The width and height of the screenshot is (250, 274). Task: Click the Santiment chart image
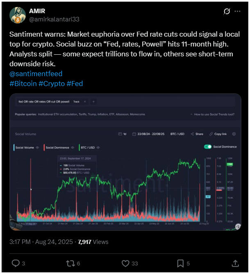[125, 162]
